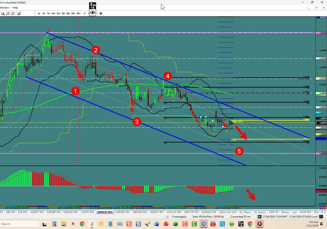Enable the Daily timeframe view
Viewport: 327px width, 229px height.
[84, 13]
